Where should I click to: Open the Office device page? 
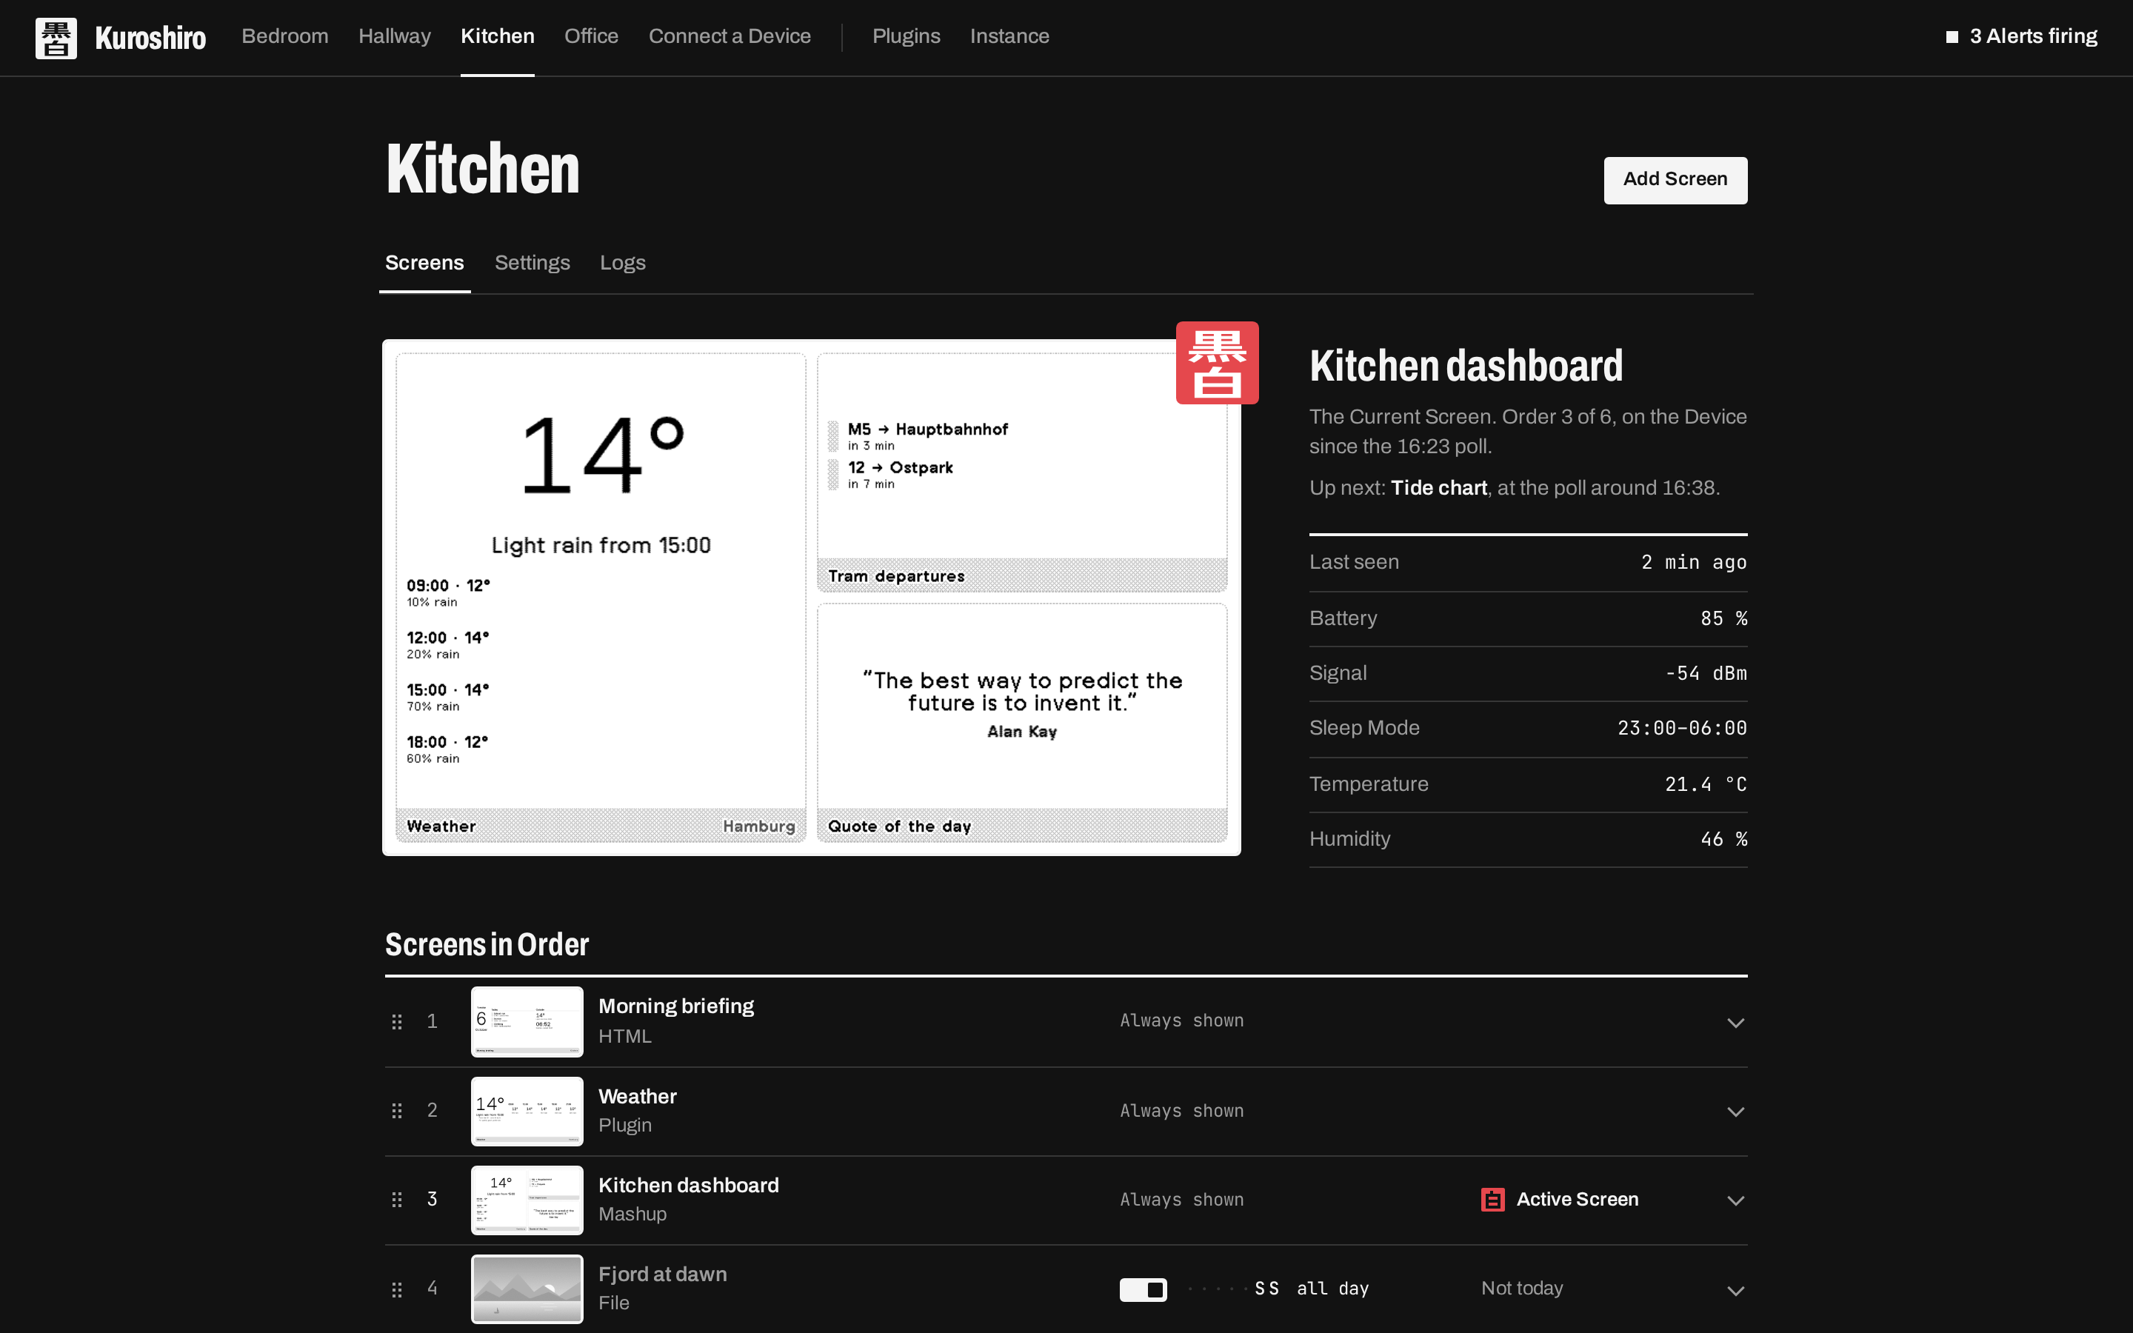[590, 36]
